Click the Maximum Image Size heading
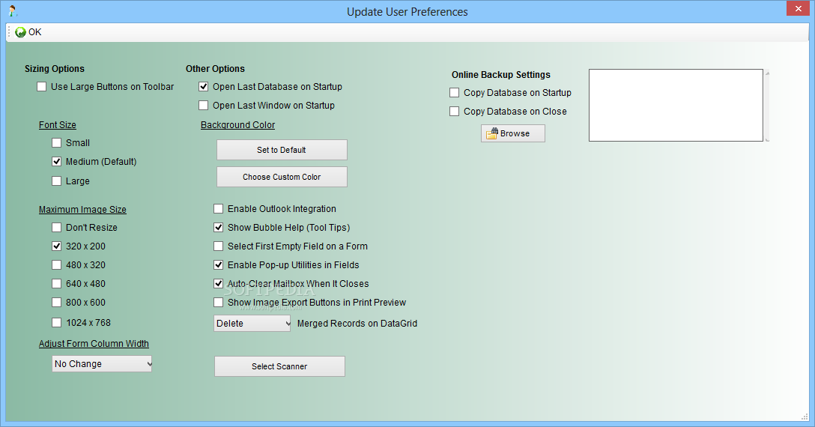Viewport: 815px width, 427px height. click(82, 210)
